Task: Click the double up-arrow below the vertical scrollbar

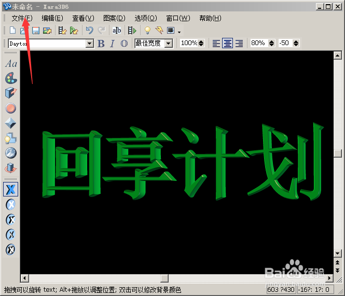Action: [338, 263]
